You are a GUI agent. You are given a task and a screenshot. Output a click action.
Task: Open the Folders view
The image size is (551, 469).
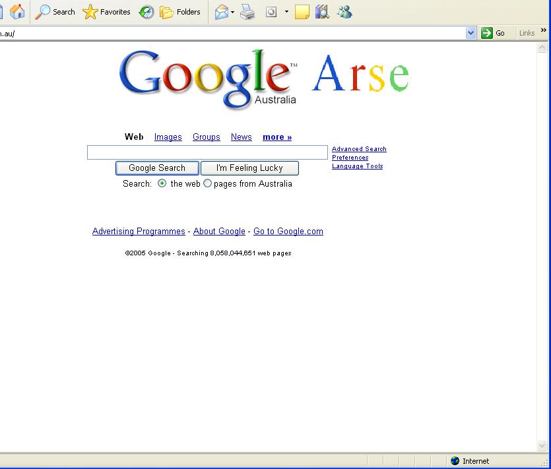click(x=180, y=12)
